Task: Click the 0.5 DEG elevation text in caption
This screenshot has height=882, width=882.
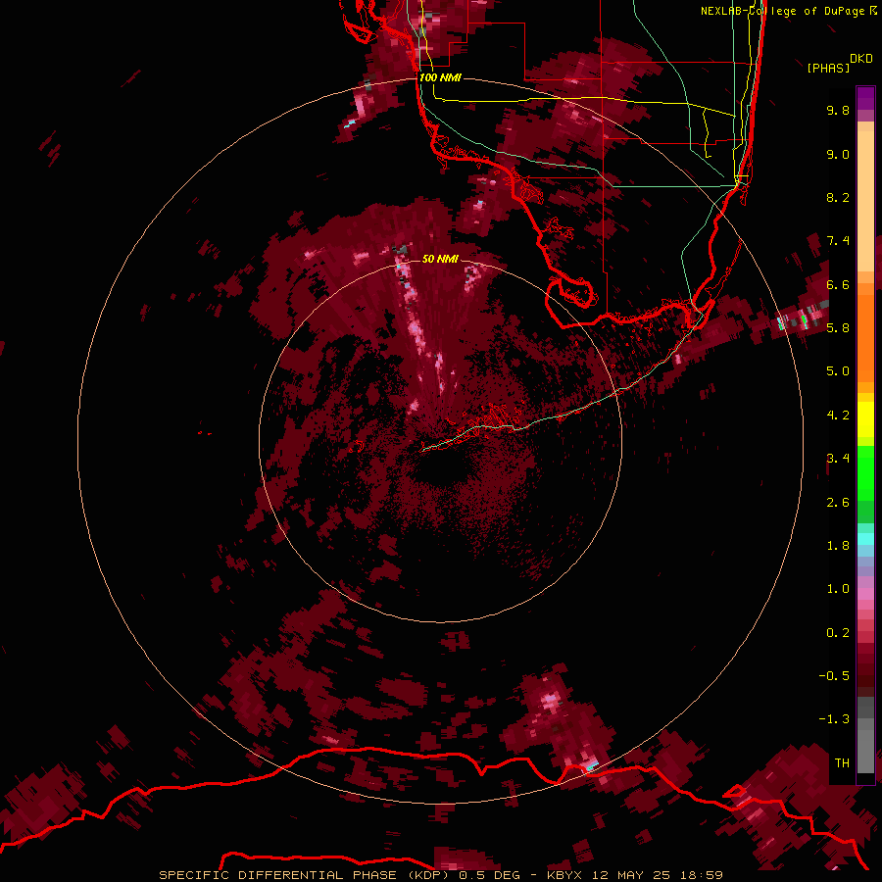Action: point(490,875)
